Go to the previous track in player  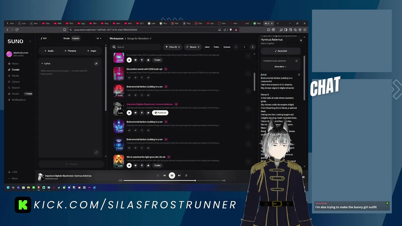164,175
